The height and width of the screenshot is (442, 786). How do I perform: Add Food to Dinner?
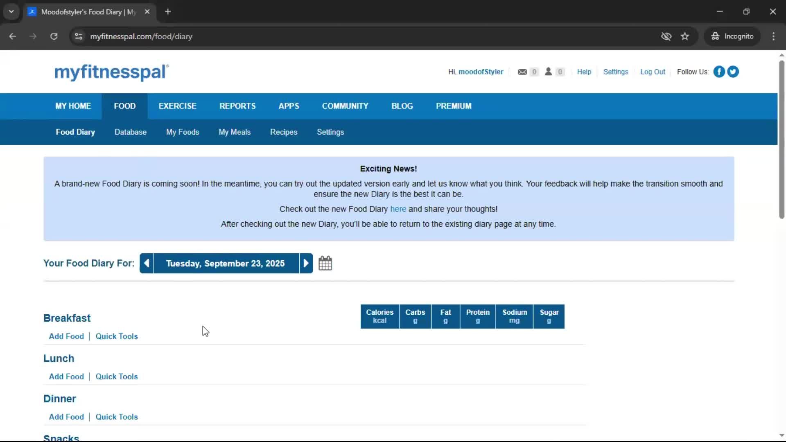click(x=66, y=417)
